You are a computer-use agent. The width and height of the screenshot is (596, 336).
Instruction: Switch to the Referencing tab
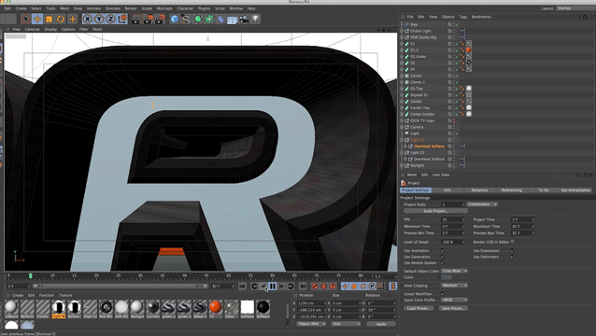coord(511,190)
